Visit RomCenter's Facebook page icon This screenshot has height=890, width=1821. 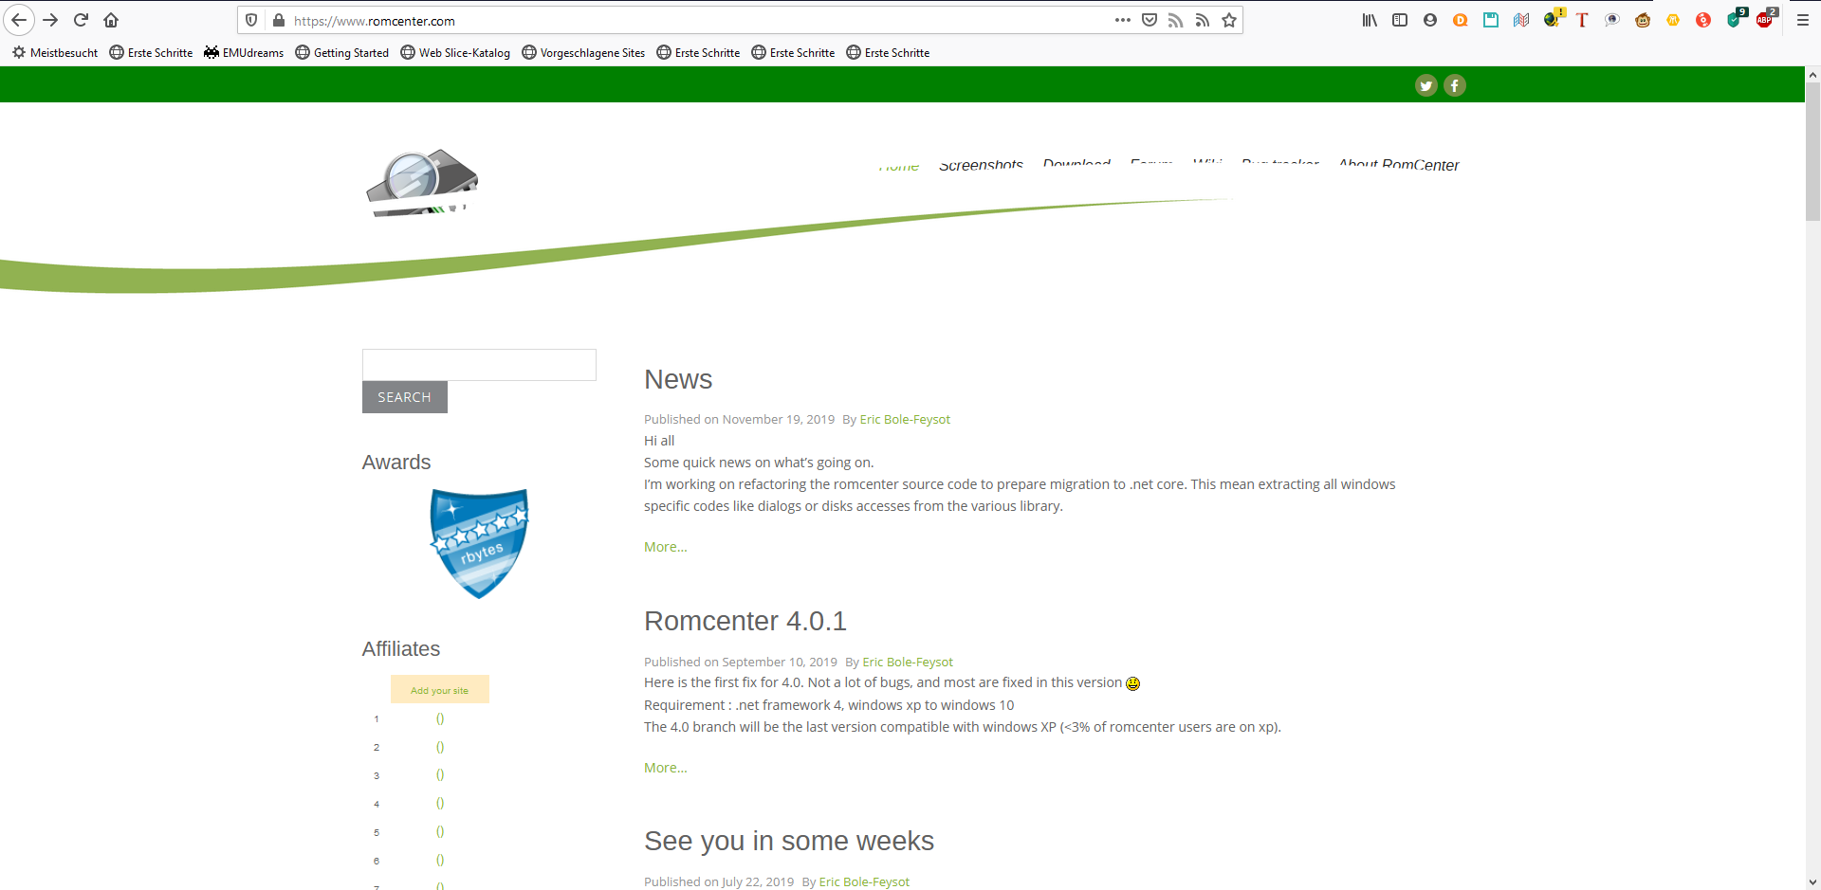coord(1455,85)
